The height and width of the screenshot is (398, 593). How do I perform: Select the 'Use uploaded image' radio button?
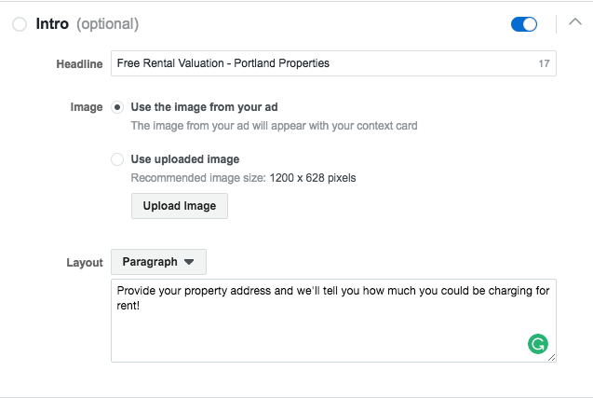117,159
